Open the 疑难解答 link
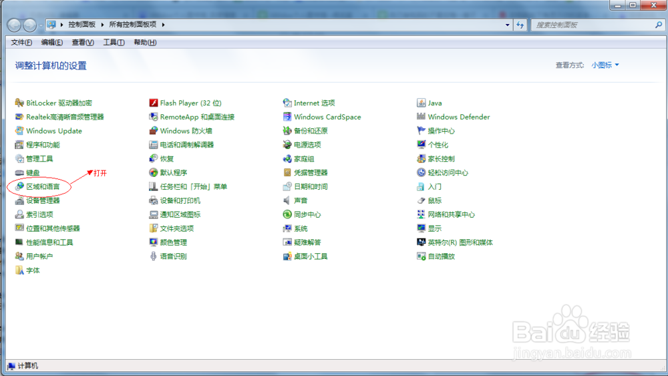The height and width of the screenshot is (376, 668). point(307,242)
